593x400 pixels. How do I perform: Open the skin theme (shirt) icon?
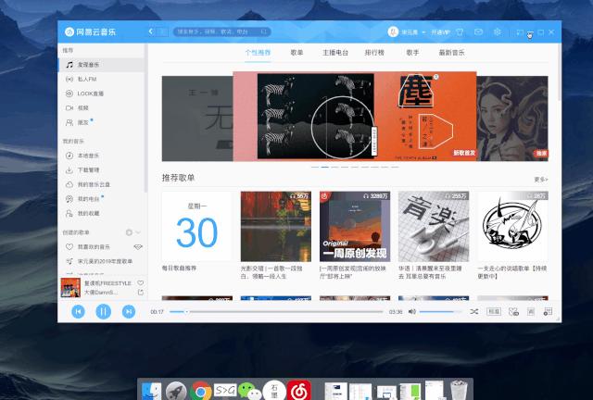[460, 32]
